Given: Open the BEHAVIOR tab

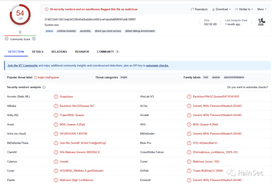Looking at the screenshot, I should 82,52.
